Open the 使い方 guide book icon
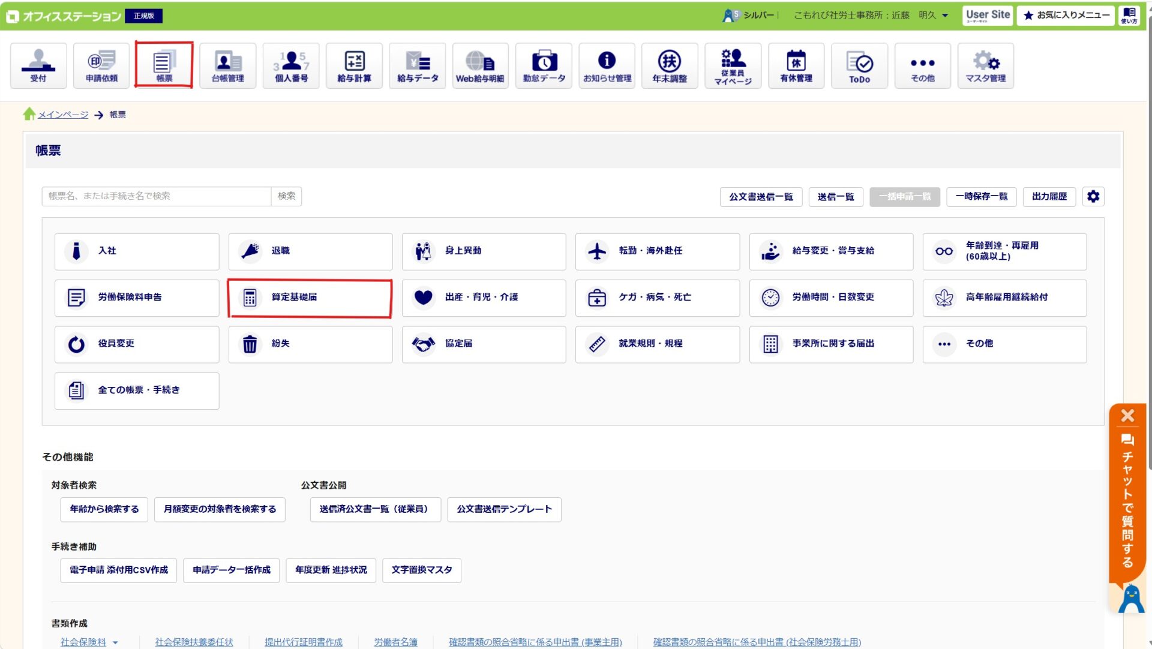Viewport: 1152px width, 649px height. pyautogui.click(x=1129, y=16)
